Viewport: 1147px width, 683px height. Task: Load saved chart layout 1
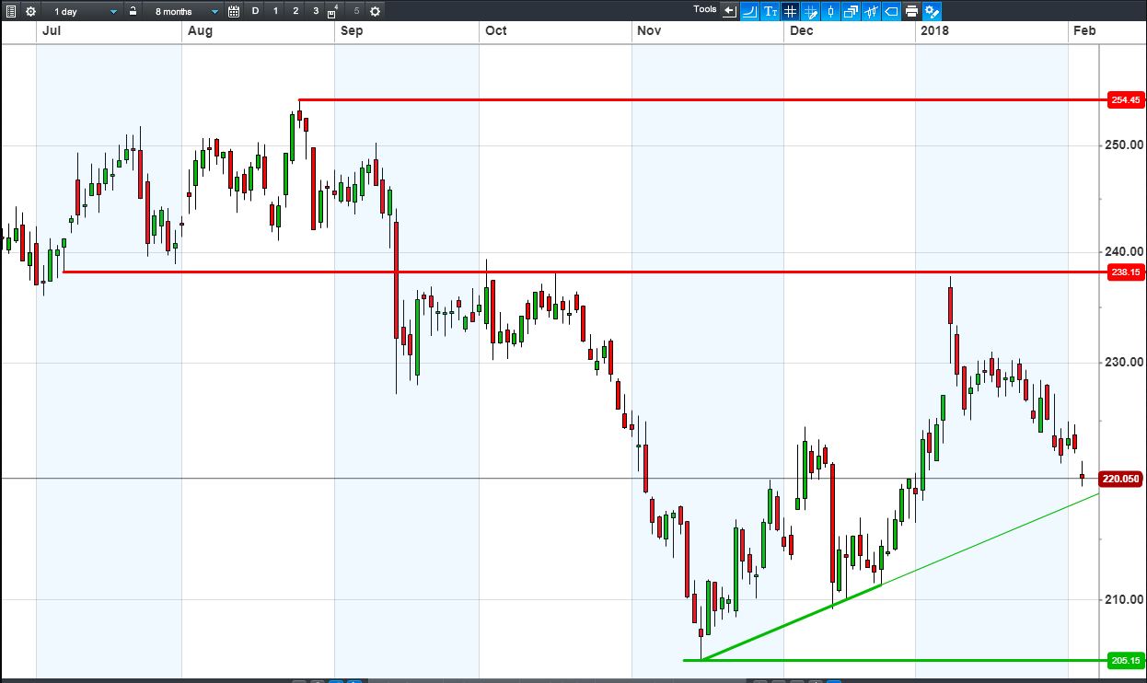click(x=275, y=11)
